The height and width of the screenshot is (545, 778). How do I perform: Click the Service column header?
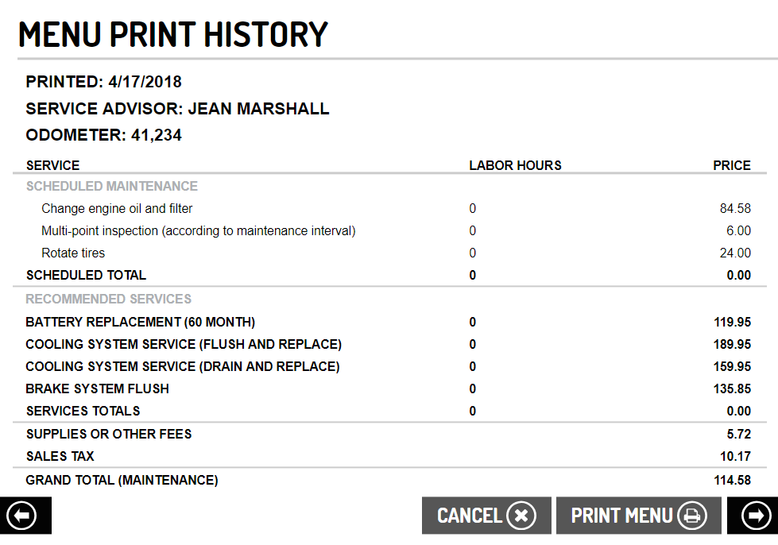pyautogui.click(x=53, y=166)
